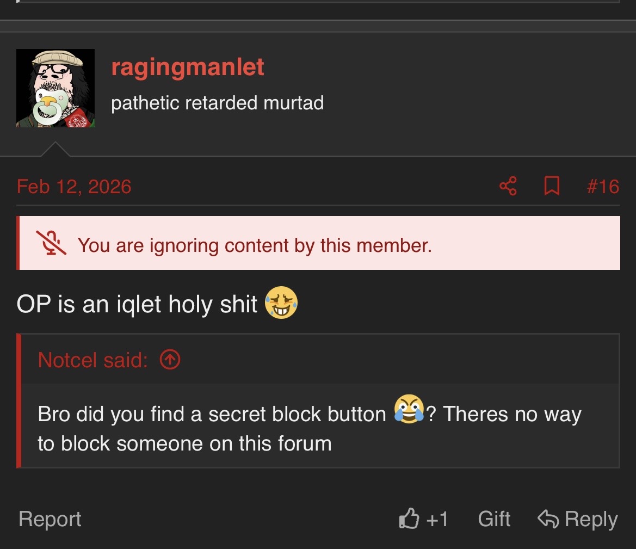Click the thumbs-up like icon
The width and height of the screenshot is (636, 549).
[x=409, y=519]
